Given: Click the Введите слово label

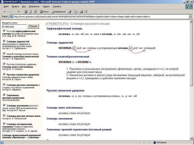Looking at the screenshot, I should click(x=10, y=23).
